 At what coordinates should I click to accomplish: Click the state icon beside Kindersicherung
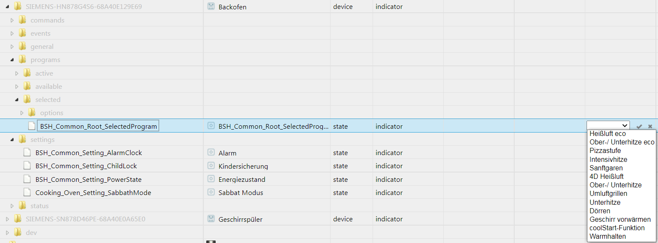[x=211, y=166]
